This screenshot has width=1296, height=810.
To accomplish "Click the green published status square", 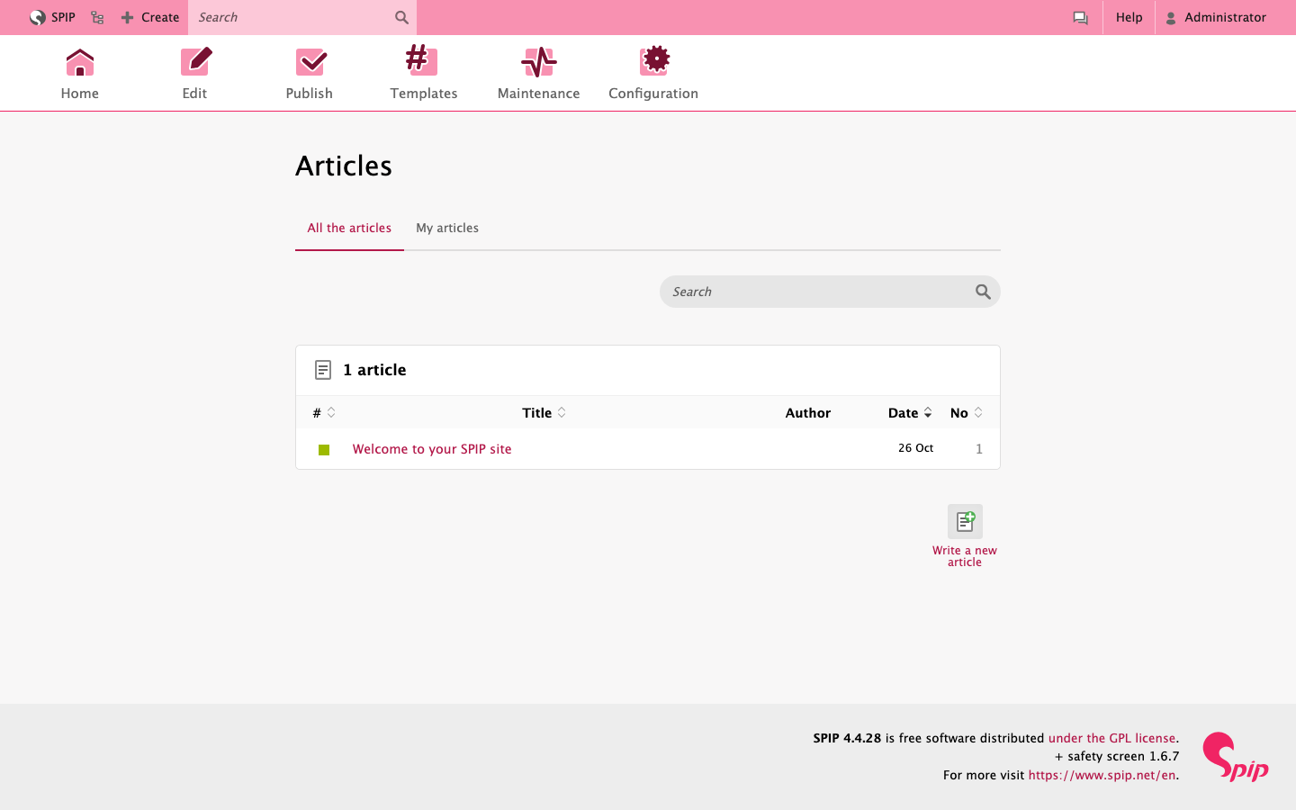I will point(324,449).
